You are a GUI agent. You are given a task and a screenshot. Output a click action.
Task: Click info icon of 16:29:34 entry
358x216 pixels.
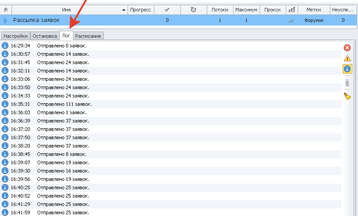[x=5, y=46]
